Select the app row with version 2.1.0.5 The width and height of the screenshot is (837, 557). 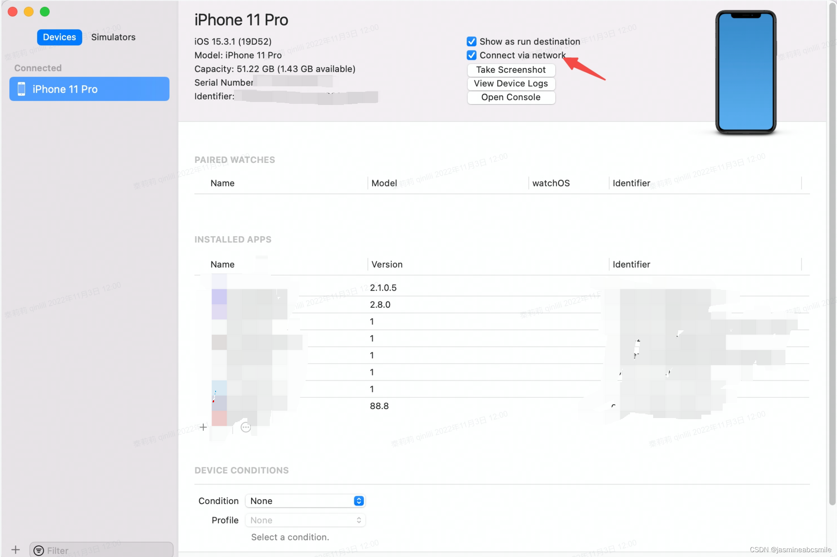(502, 288)
